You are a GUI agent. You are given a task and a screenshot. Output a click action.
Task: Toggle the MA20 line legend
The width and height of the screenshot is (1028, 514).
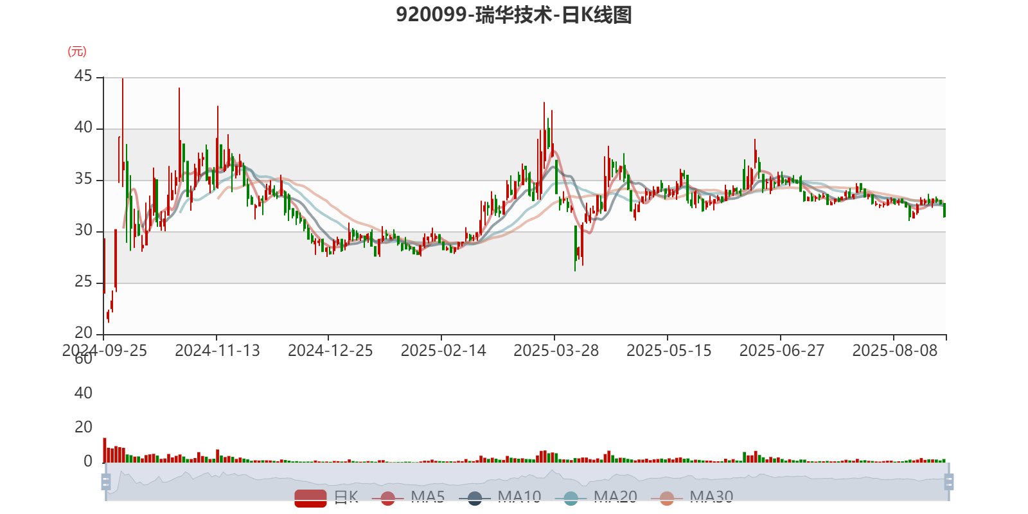(x=596, y=497)
